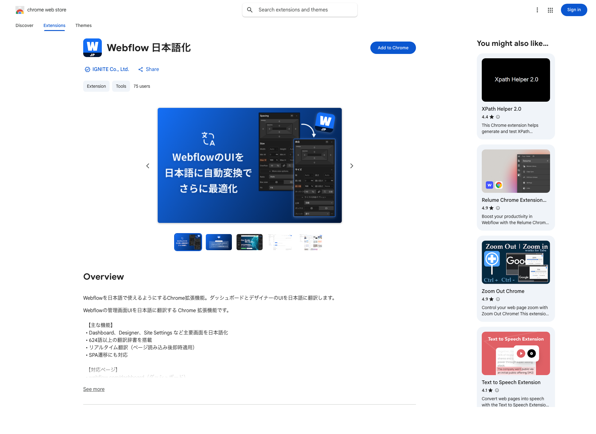Click the You might also like heading
The image size is (596, 434).
(x=512, y=43)
